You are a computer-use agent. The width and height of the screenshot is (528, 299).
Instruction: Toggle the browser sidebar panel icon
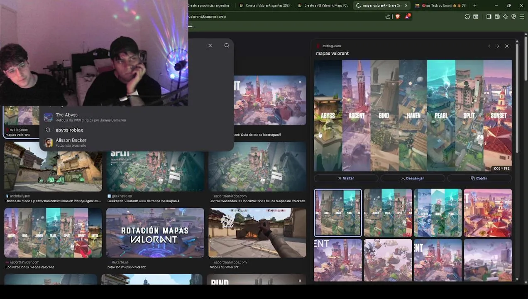pos(489,17)
